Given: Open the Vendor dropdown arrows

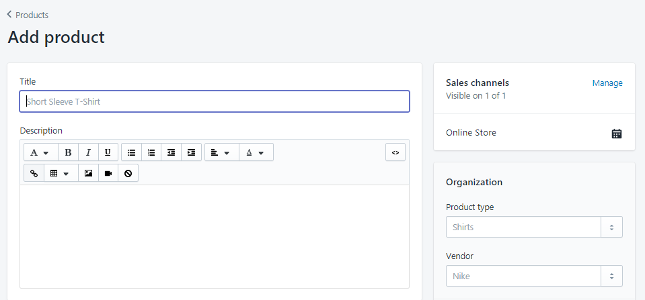Looking at the screenshot, I should point(611,276).
